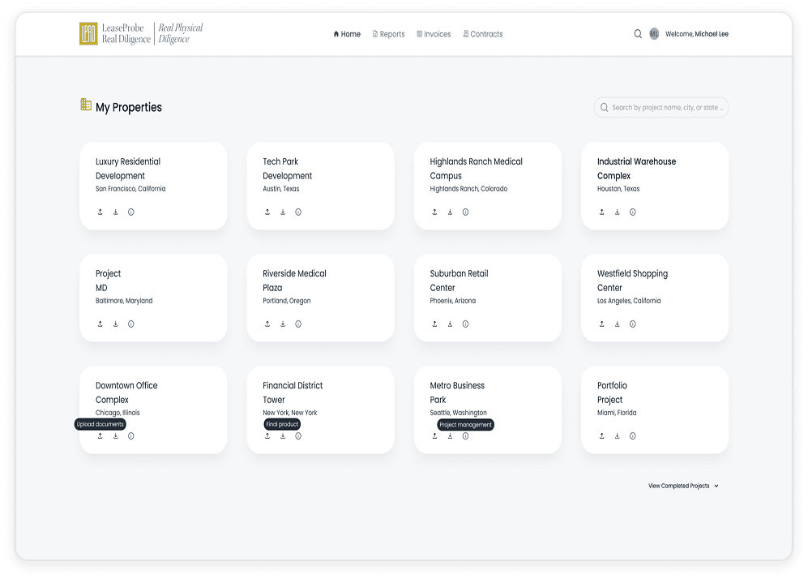This screenshot has height=579, width=808.
Task: Download final product for Financial District Tower
Action: coord(283,435)
